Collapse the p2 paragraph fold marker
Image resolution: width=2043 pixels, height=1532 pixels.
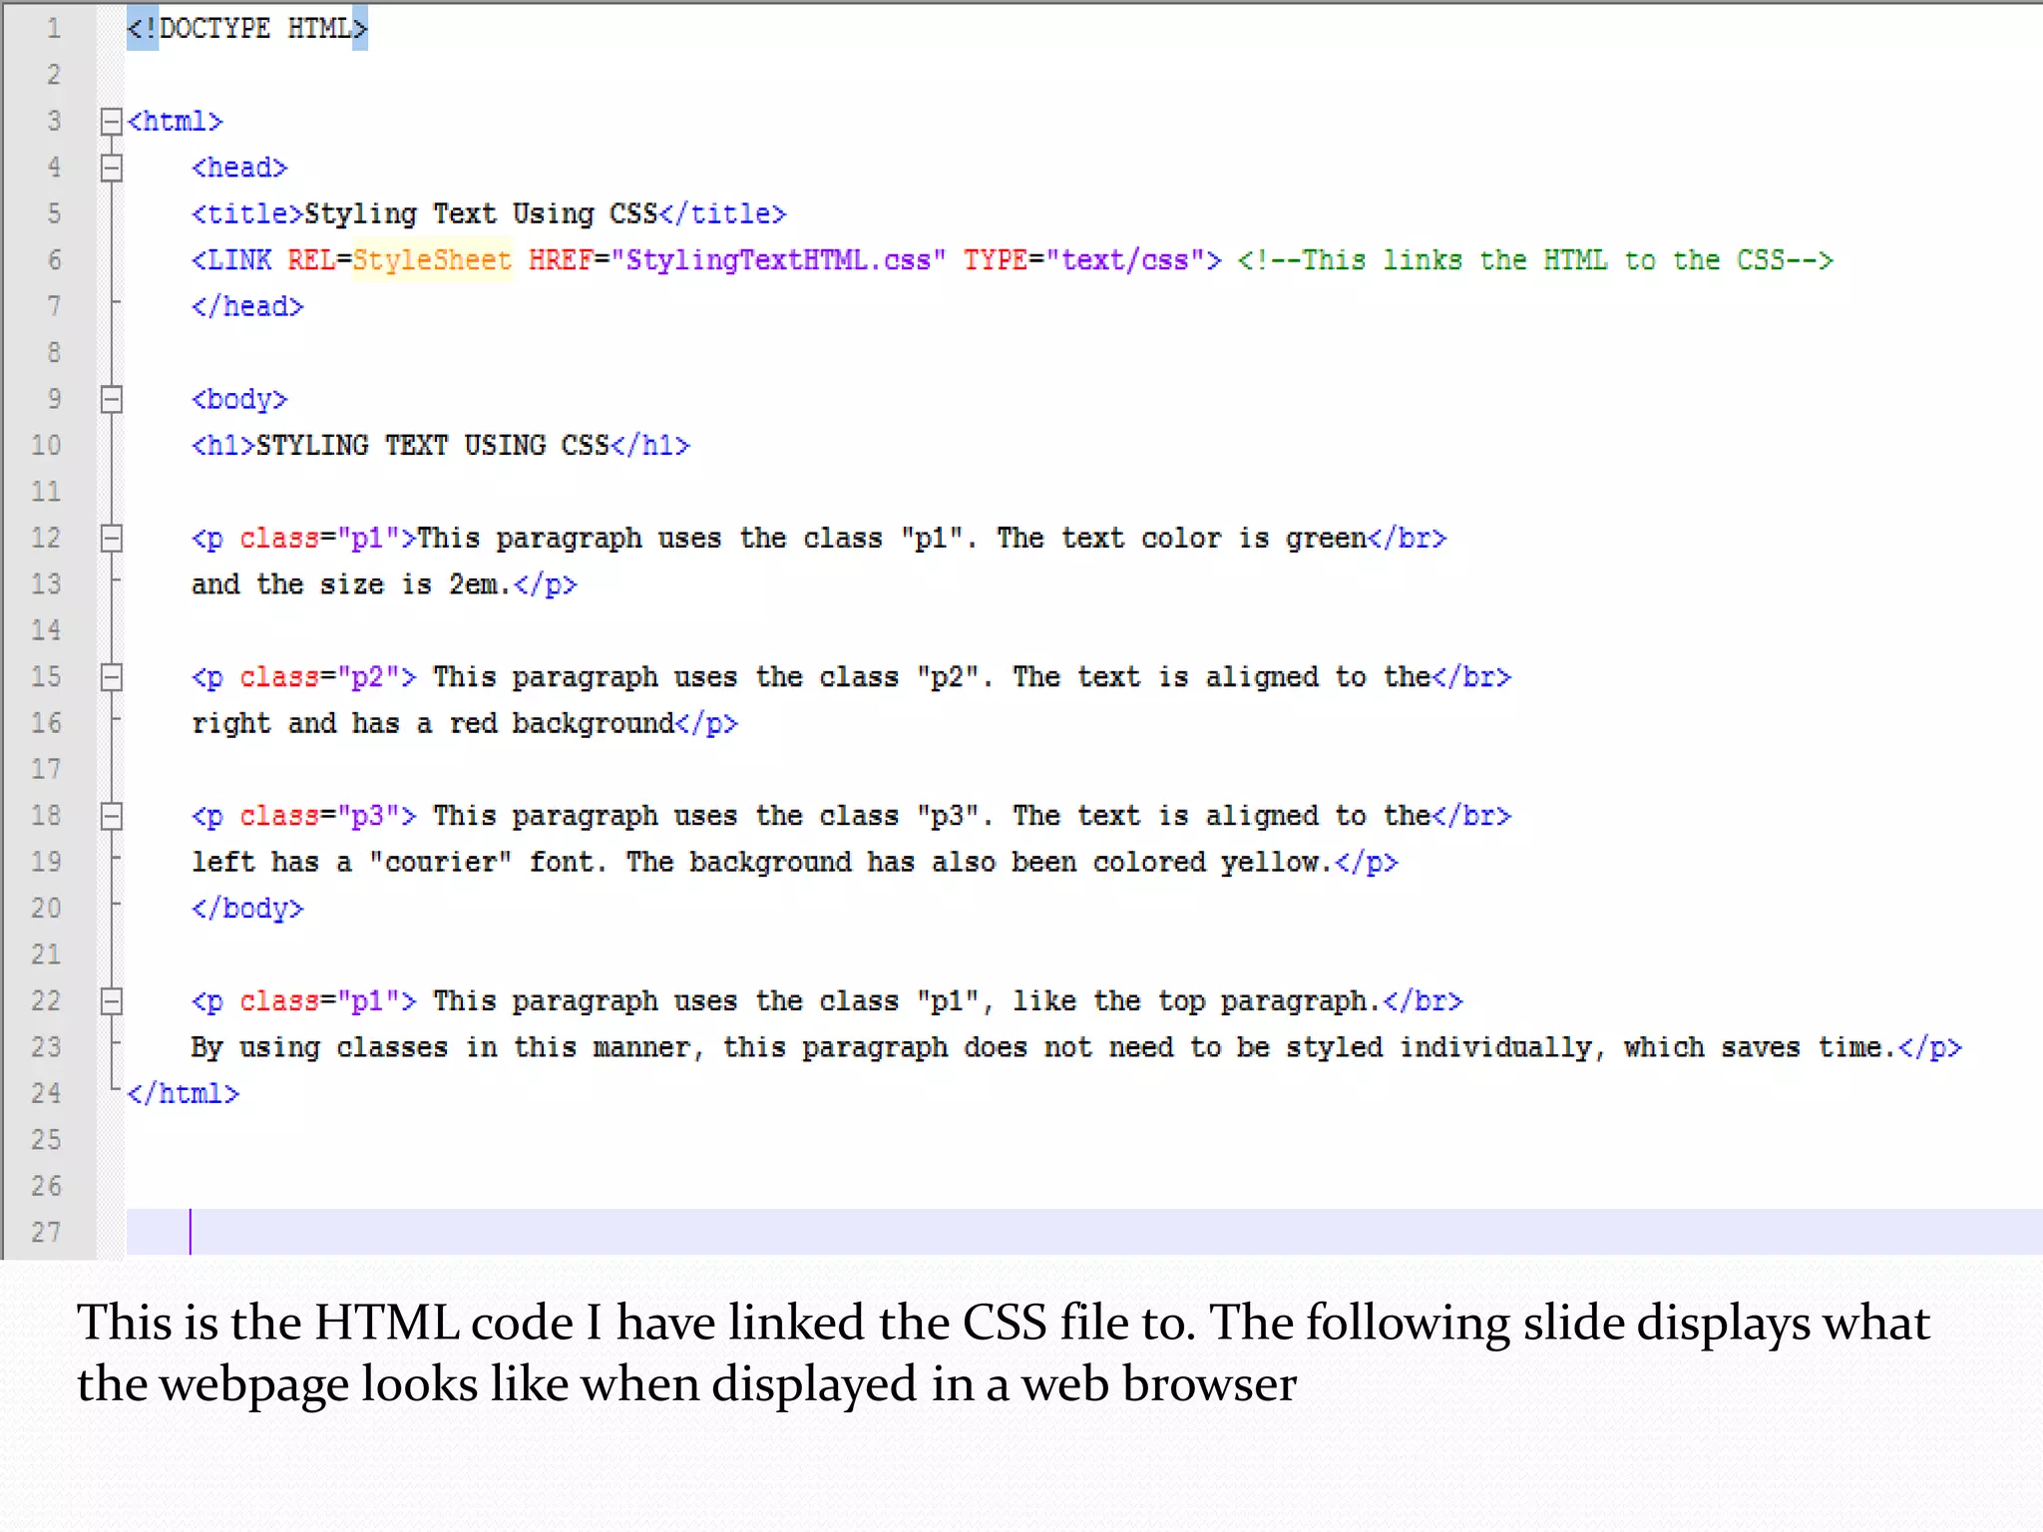111,677
